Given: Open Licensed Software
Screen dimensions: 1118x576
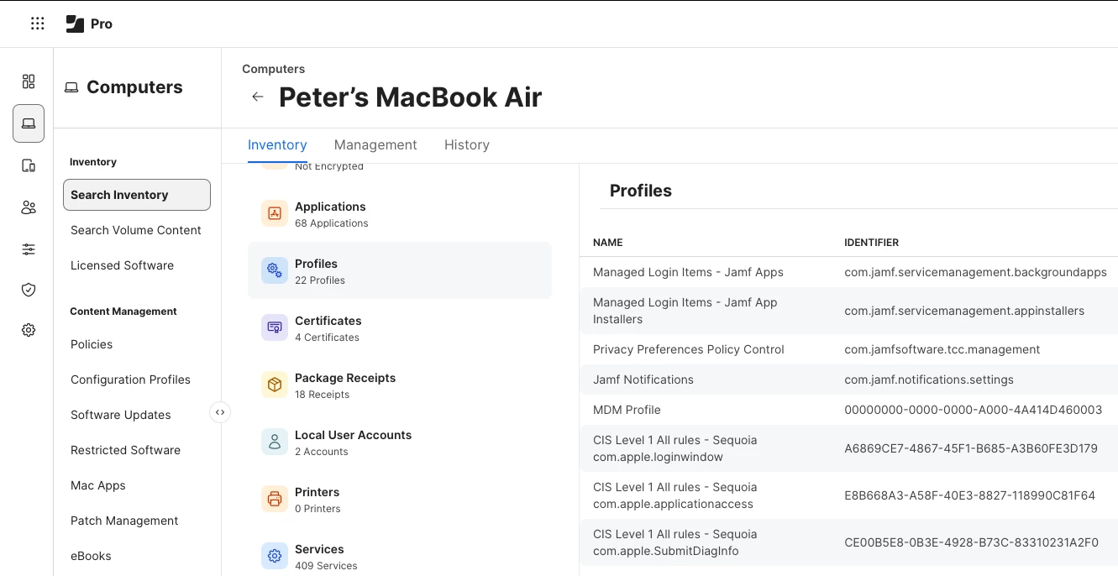Looking at the screenshot, I should (123, 265).
